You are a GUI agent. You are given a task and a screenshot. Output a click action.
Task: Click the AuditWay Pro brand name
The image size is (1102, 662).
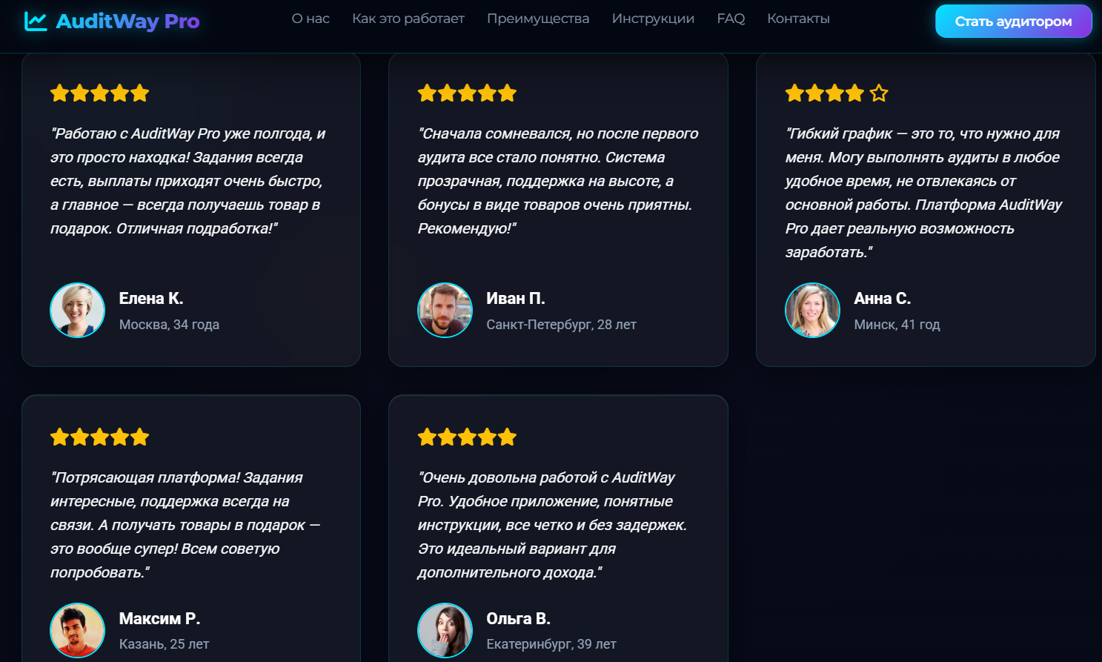(x=127, y=21)
